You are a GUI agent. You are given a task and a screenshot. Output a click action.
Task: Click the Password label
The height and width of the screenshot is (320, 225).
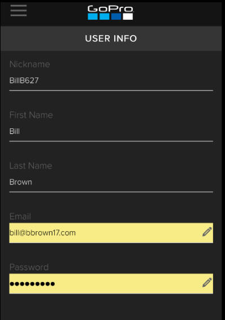pyautogui.click(x=29, y=267)
